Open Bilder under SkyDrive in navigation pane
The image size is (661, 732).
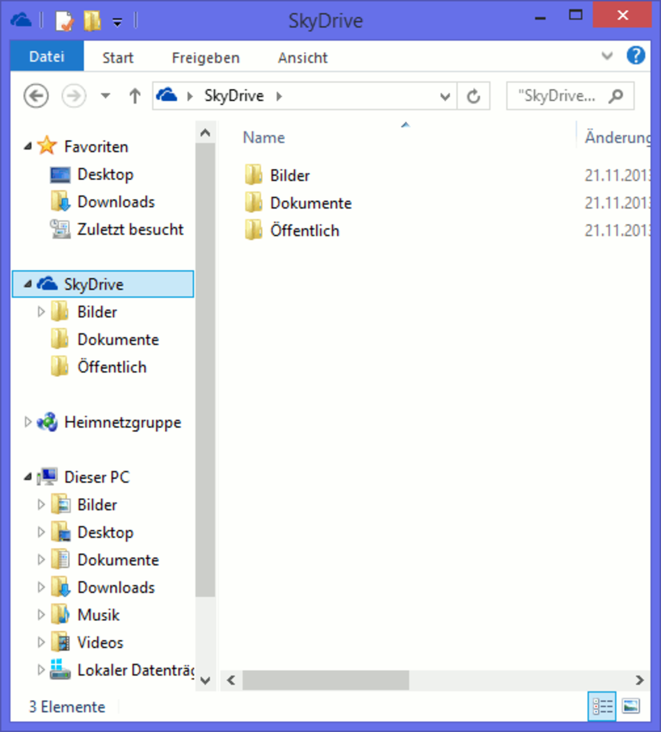[x=97, y=312]
